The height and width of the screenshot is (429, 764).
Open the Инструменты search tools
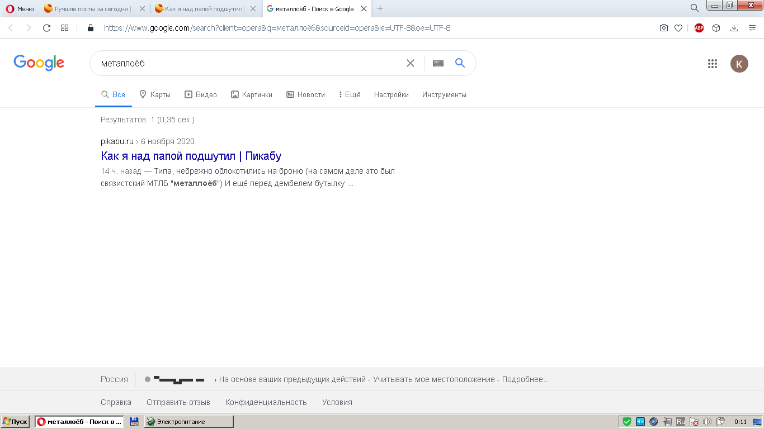(444, 95)
